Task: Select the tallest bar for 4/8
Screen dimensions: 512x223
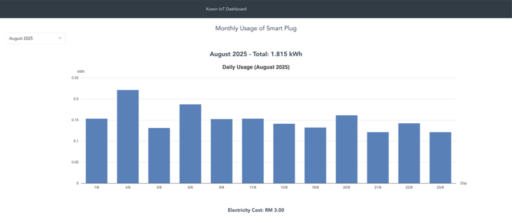Action: coord(127,137)
